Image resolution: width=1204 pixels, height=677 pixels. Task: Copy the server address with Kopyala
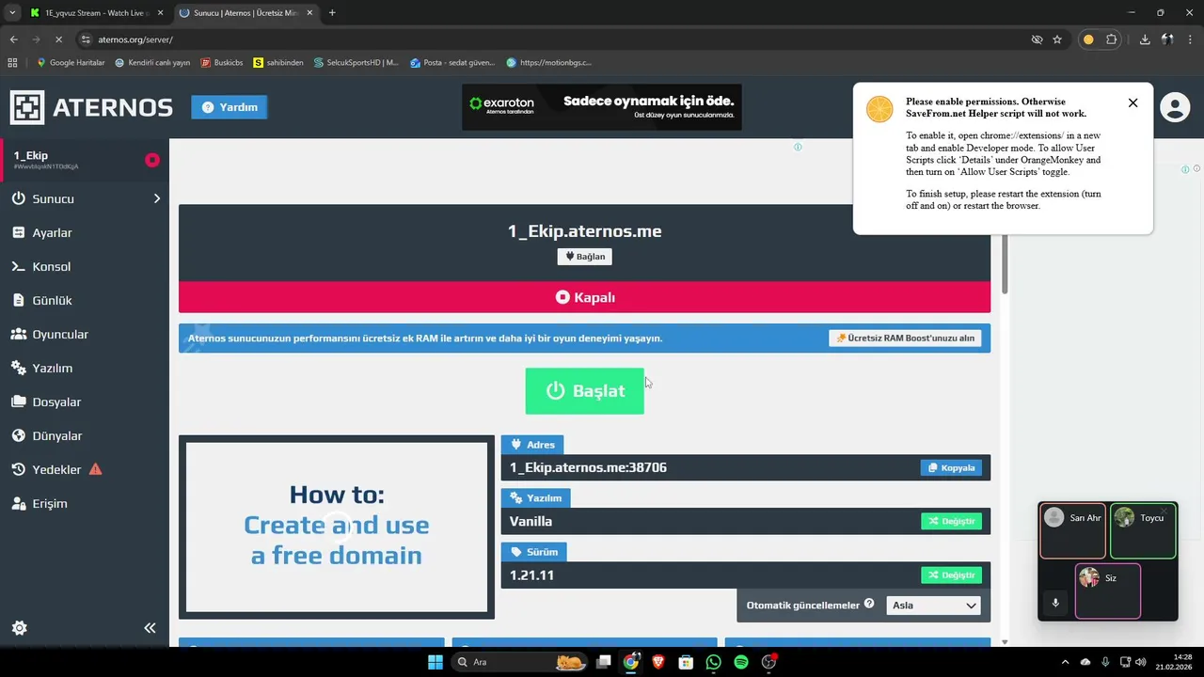(x=951, y=467)
